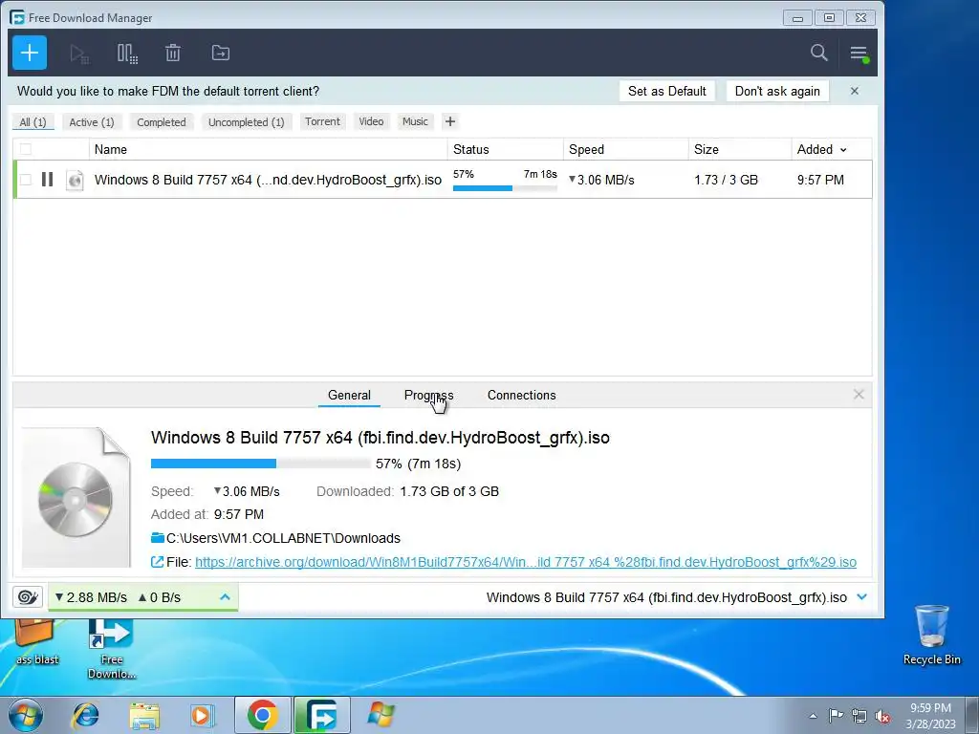Open Windows Explorer from the taskbar
Image resolution: width=979 pixels, height=734 pixels.
[x=145, y=715]
